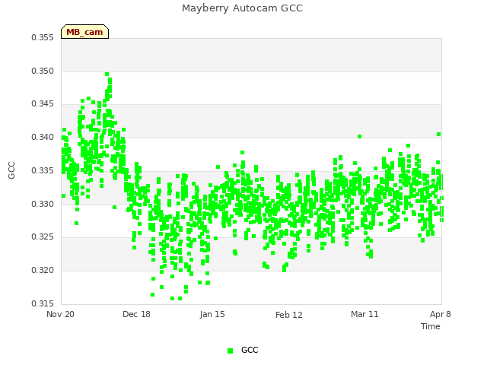
Task: Click the 0.320 y-axis label
Action: 43,271
